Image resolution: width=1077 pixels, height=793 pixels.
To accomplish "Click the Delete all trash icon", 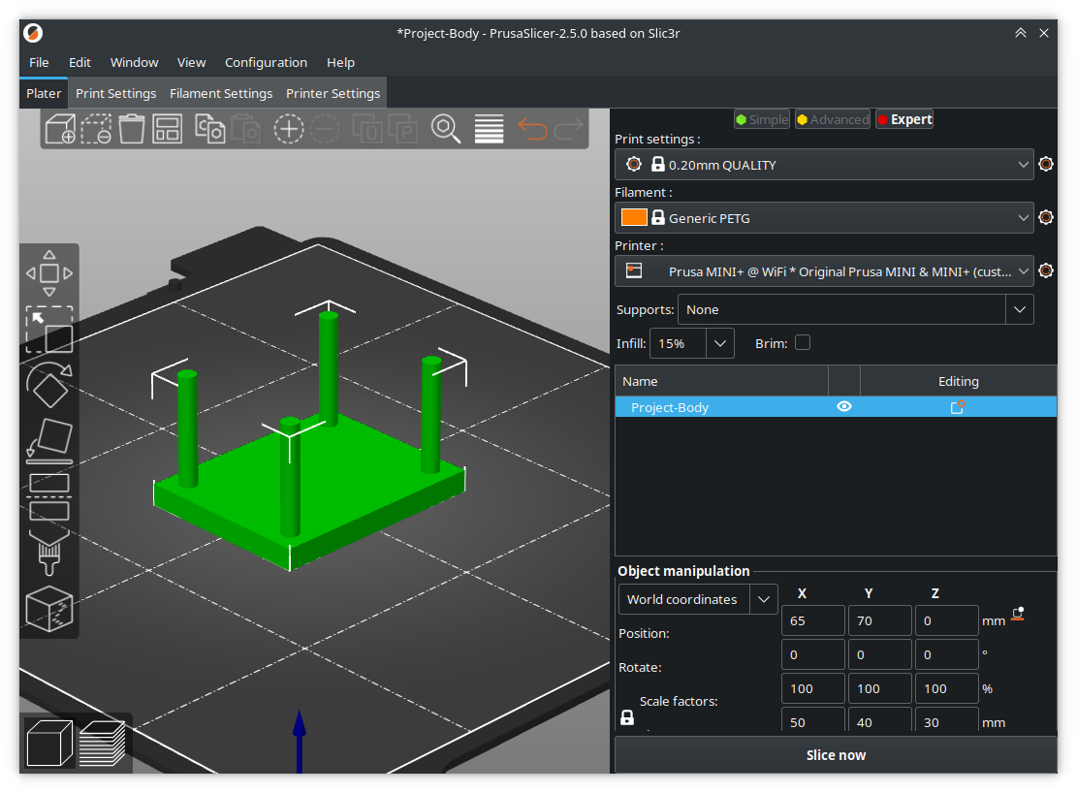I will (132, 128).
